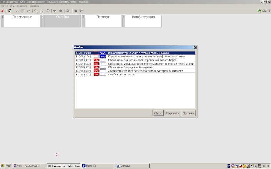The width and height of the screenshot is (271, 169).
Task: Click red 'тек' badge in B1107 row
Action: pos(96,67)
